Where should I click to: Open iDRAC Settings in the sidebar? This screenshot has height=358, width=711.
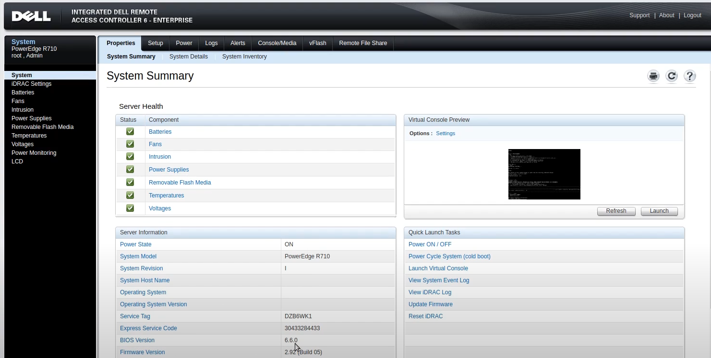coord(31,84)
